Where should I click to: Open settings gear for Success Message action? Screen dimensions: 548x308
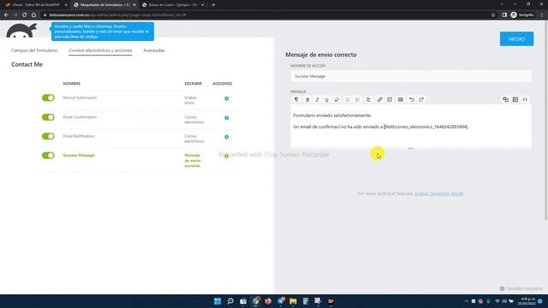[226, 156]
